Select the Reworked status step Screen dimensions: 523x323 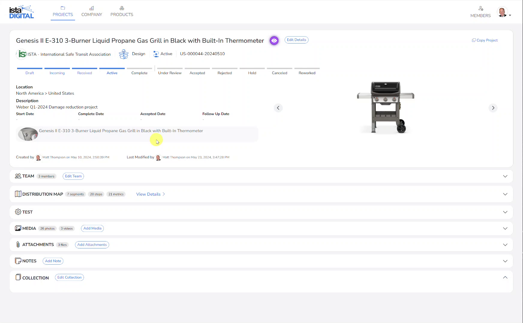pyautogui.click(x=307, y=71)
